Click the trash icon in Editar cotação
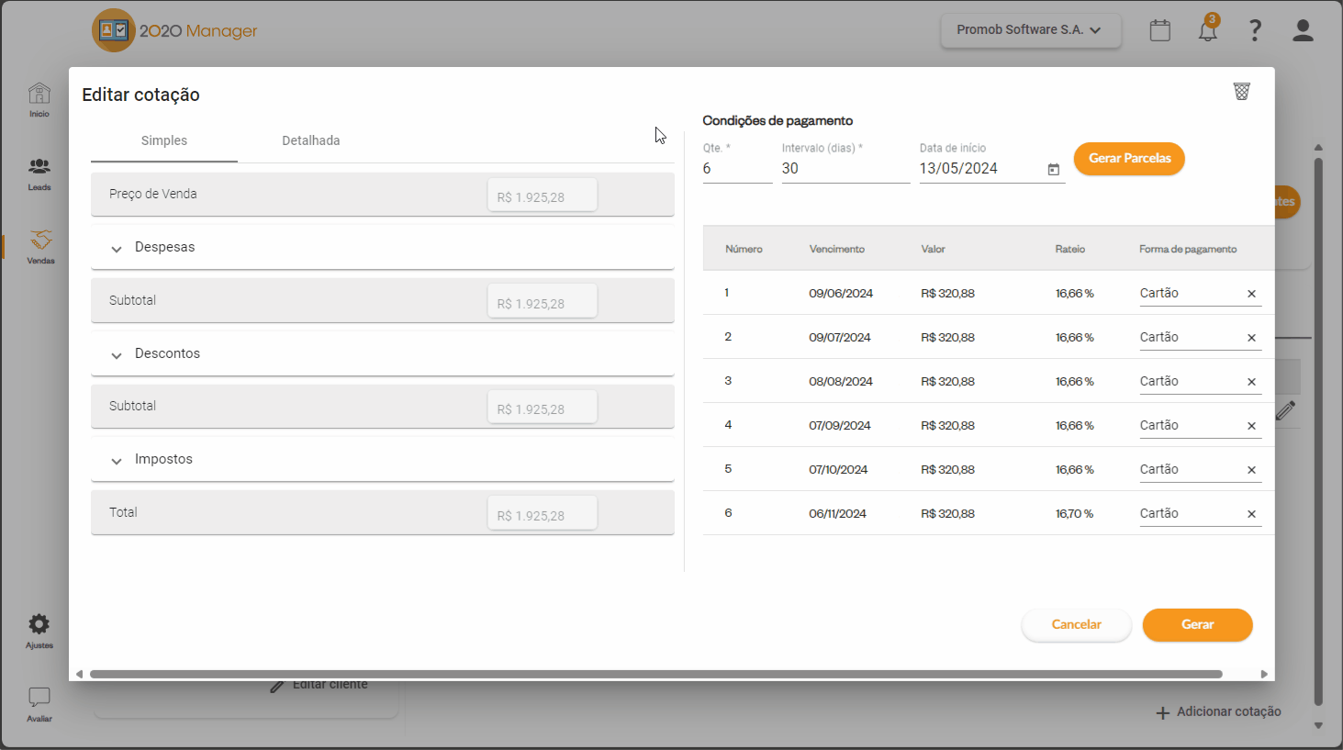1343x750 pixels. 1242,91
